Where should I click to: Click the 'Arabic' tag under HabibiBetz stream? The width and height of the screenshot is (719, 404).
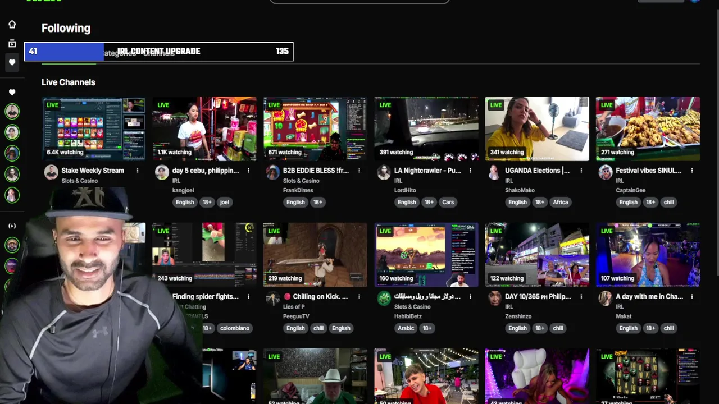pos(406,328)
